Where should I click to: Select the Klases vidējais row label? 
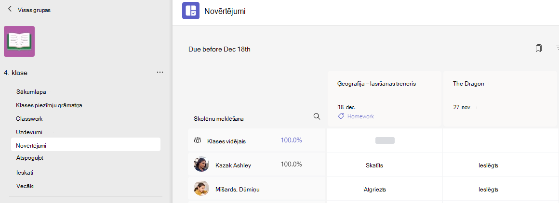(226, 141)
